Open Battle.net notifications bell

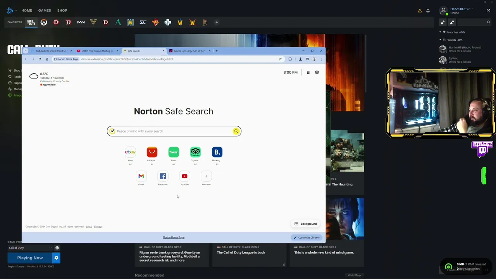point(428,11)
